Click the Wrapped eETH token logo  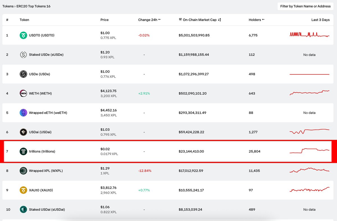pos(23,113)
